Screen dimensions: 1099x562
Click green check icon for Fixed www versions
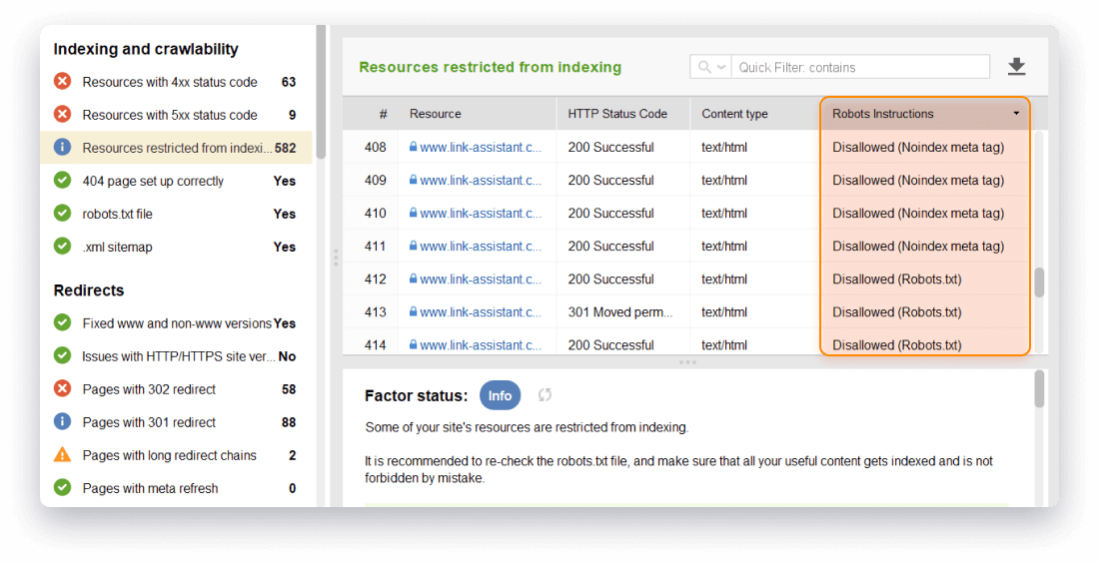62,322
